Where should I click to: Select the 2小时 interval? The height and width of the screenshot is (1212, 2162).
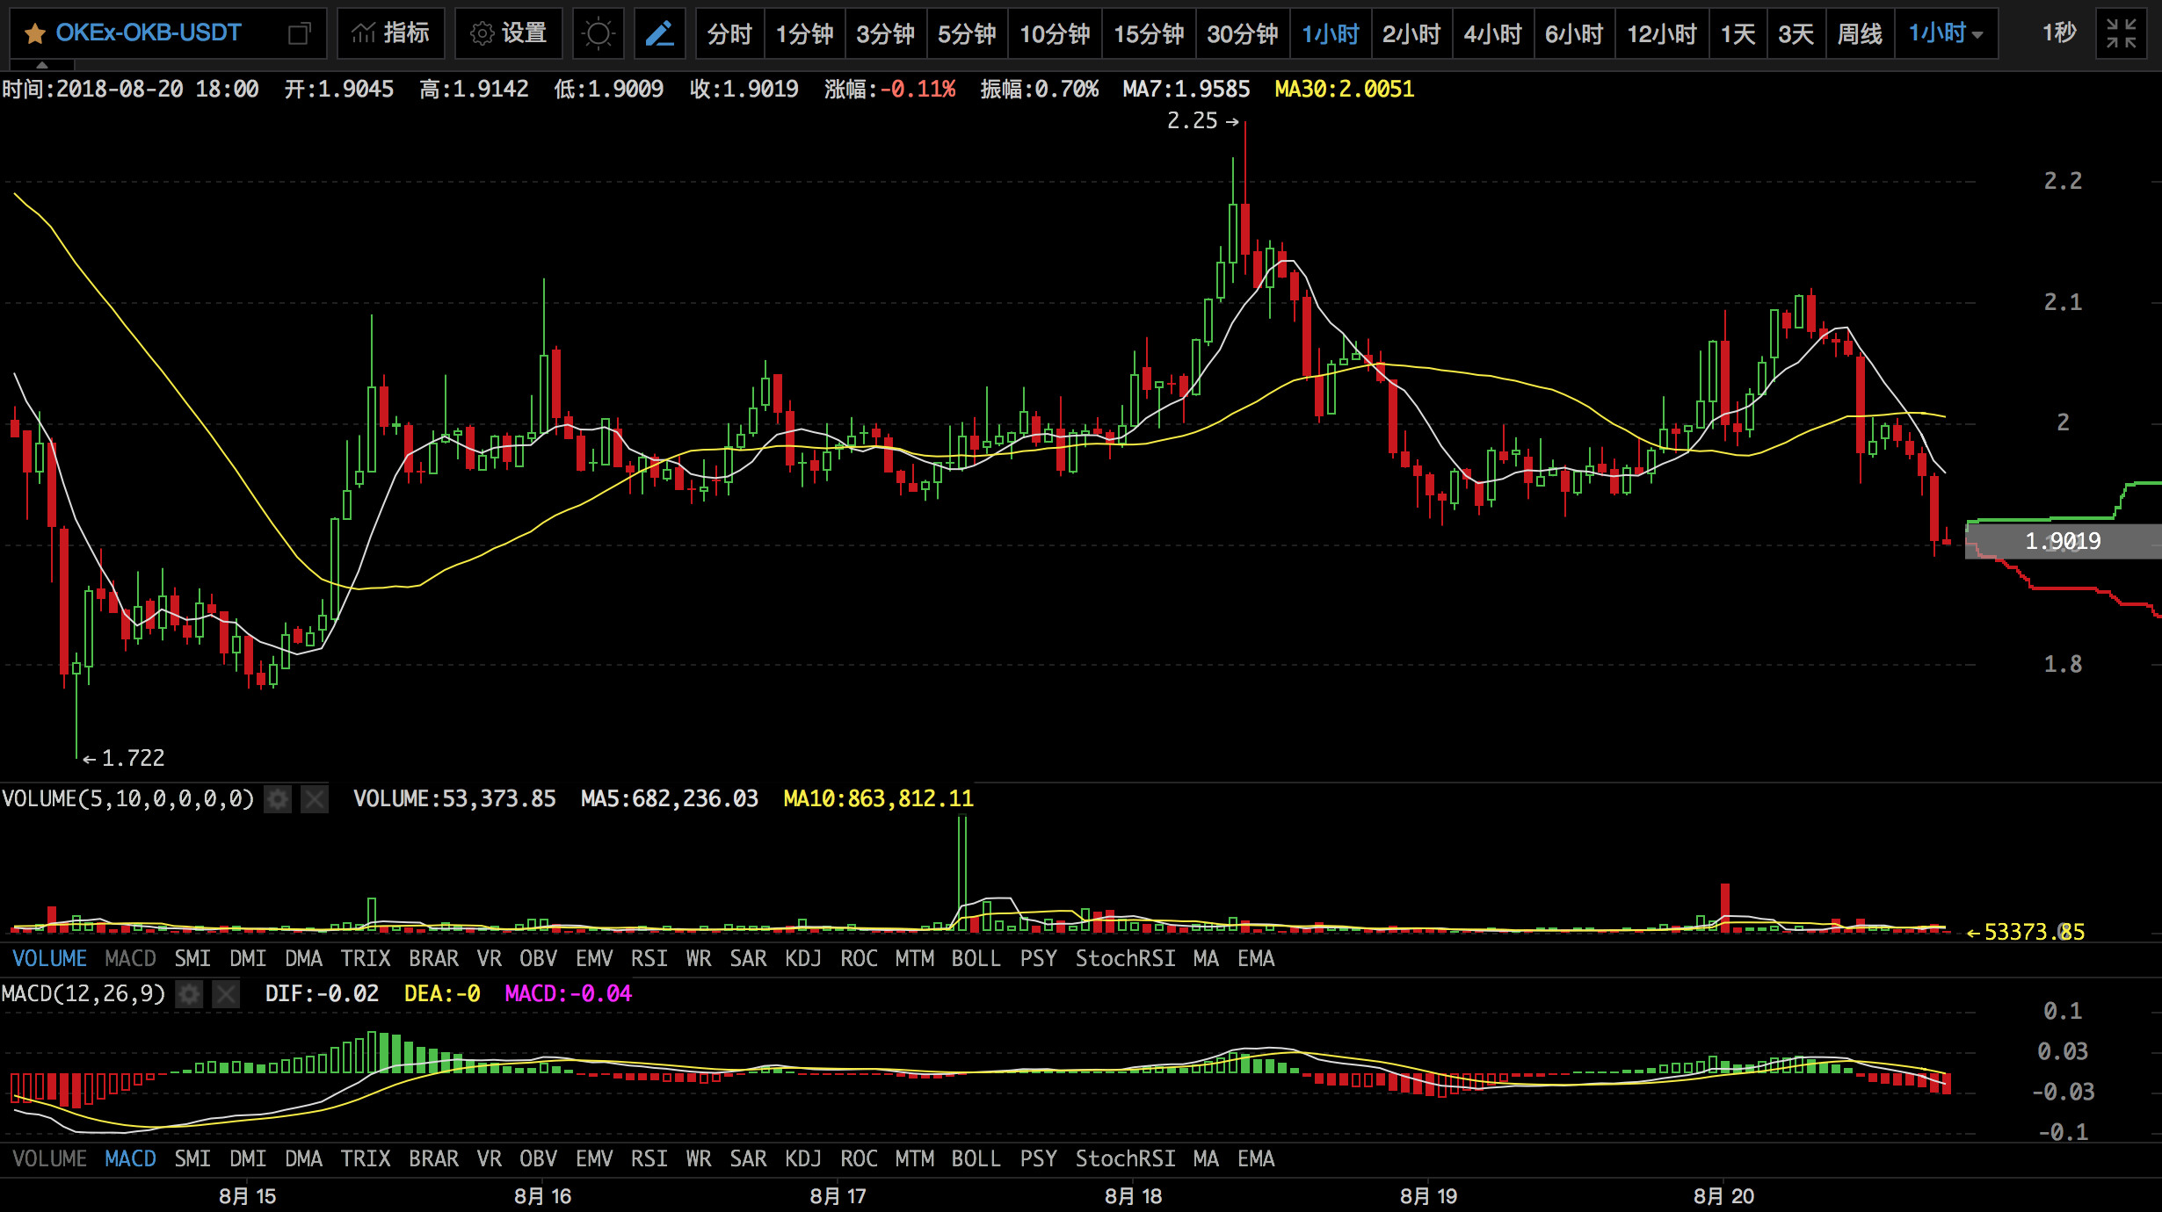(1411, 33)
